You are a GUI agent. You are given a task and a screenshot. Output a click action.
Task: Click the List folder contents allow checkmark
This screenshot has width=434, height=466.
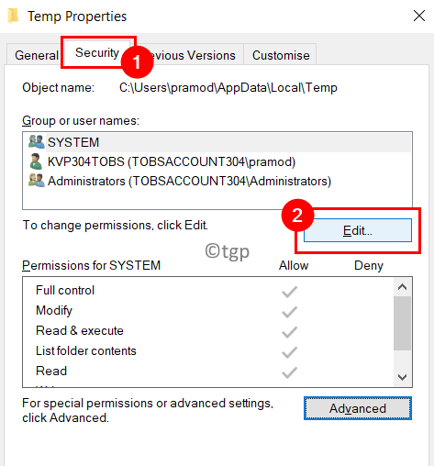click(289, 352)
